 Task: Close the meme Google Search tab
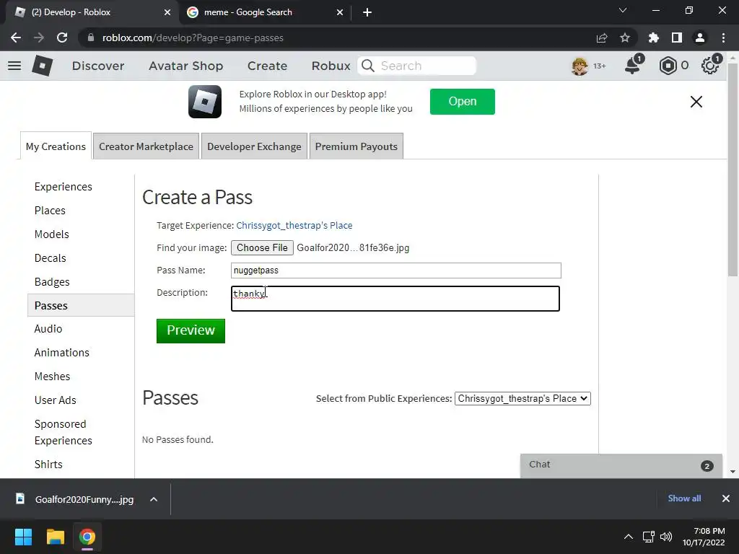[x=340, y=12]
